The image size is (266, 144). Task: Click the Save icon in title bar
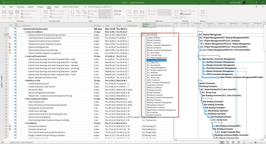[x=4, y=2]
